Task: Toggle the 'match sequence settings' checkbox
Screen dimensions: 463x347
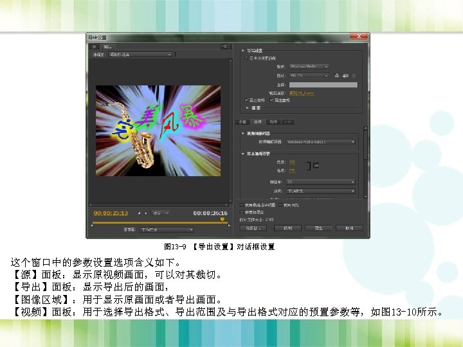Action: (x=246, y=58)
